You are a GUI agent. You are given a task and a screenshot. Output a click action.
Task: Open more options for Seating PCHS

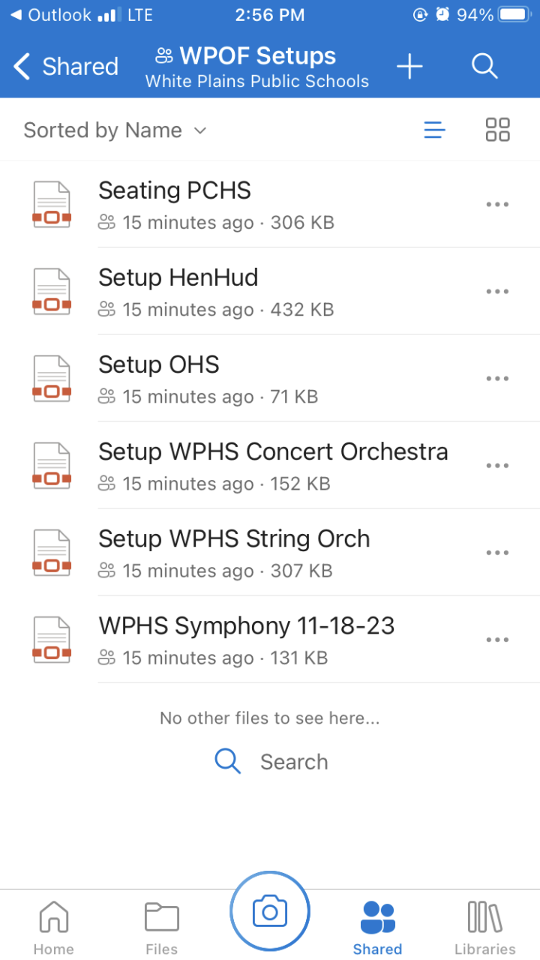point(497,204)
